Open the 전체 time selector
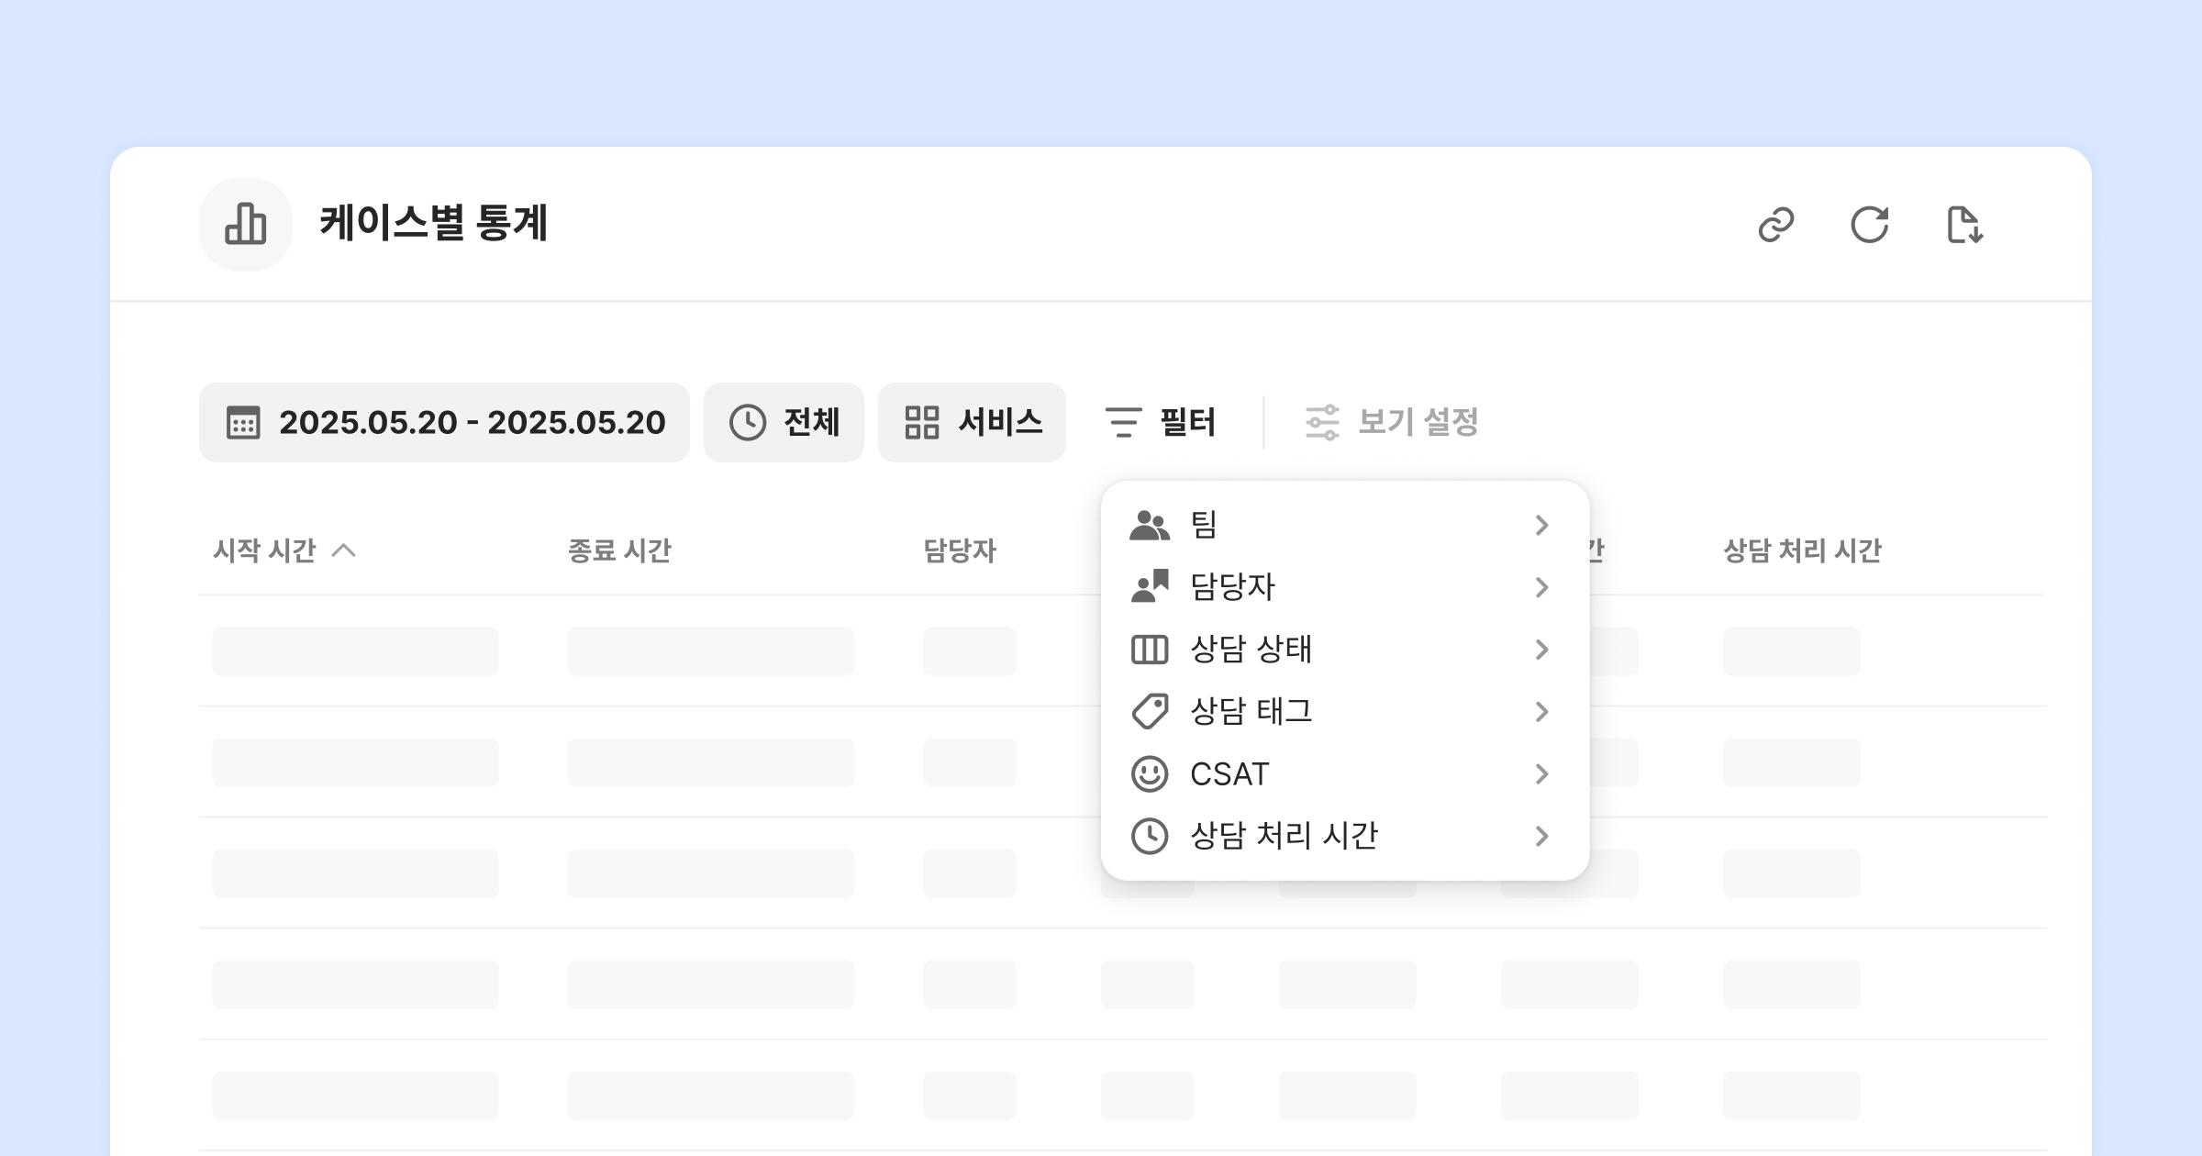Image resolution: width=2202 pixels, height=1156 pixels. pos(784,423)
